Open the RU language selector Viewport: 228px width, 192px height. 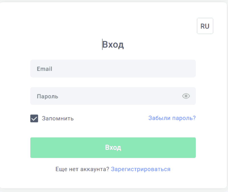tap(205, 26)
